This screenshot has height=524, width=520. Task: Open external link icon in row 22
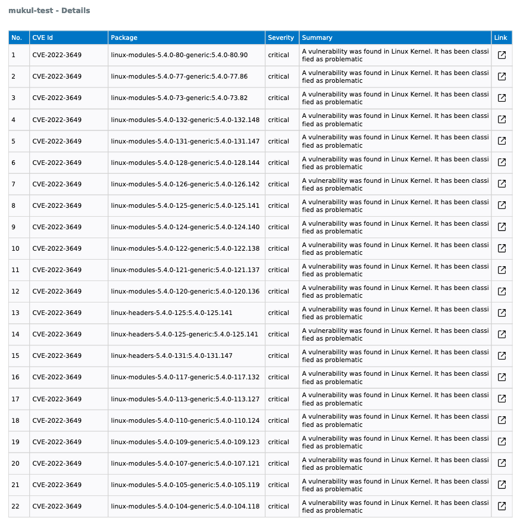point(502,506)
